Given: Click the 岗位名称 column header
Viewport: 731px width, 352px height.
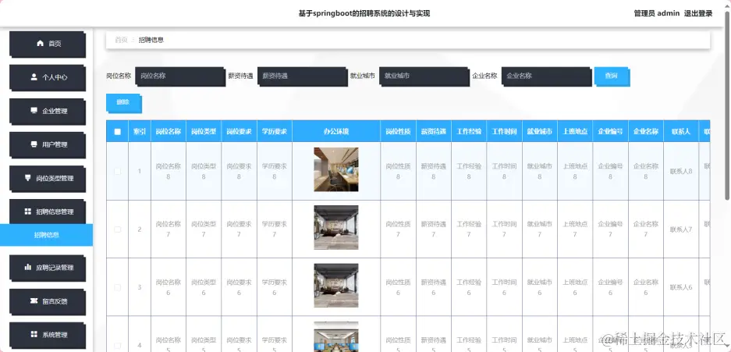Looking at the screenshot, I should tap(169, 131).
